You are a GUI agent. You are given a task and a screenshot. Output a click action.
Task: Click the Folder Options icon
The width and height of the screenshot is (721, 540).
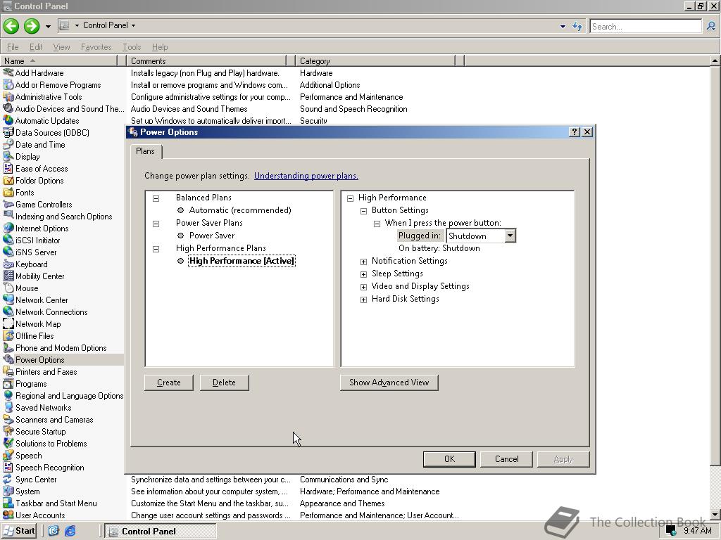8,180
